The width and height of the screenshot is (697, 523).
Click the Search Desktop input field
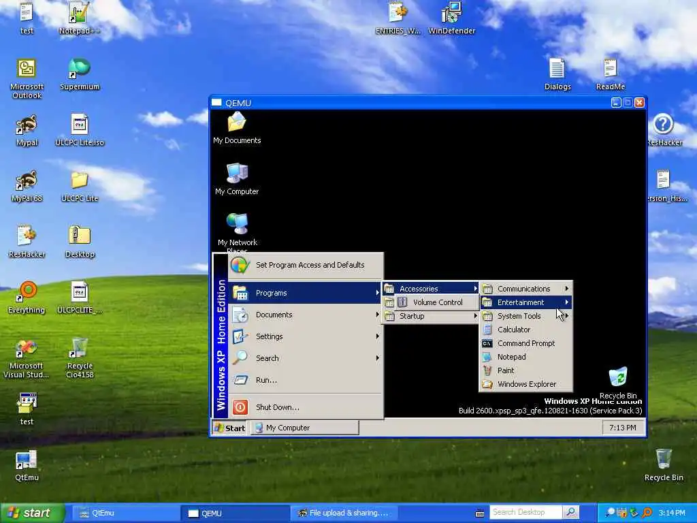point(525,512)
